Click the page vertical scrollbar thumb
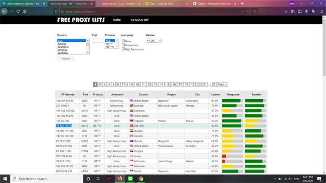The height and width of the screenshot is (183, 326). pos(324,47)
